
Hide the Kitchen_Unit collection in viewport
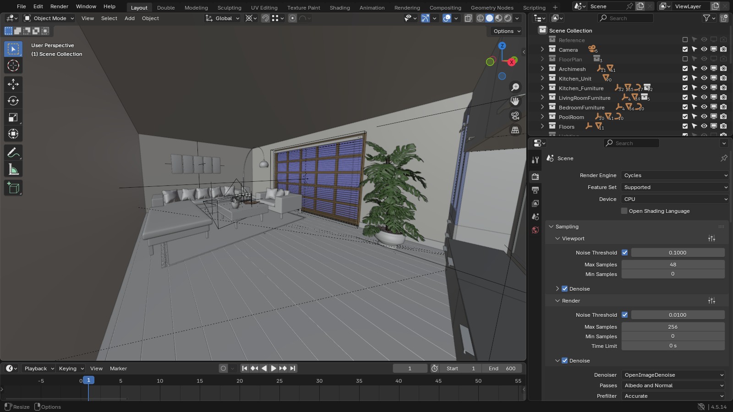pyautogui.click(x=704, y=78)
